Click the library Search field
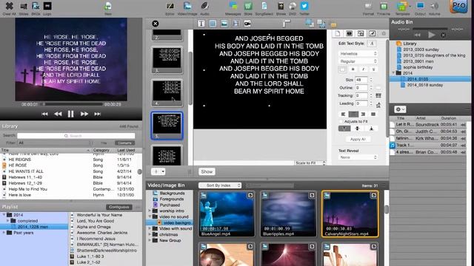Viewport: 474px width, 266px height. click(x=76, y=136)
